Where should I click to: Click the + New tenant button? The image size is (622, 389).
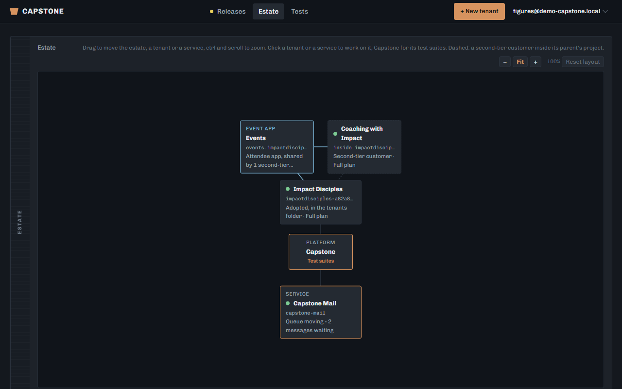(x=479, y=11)
